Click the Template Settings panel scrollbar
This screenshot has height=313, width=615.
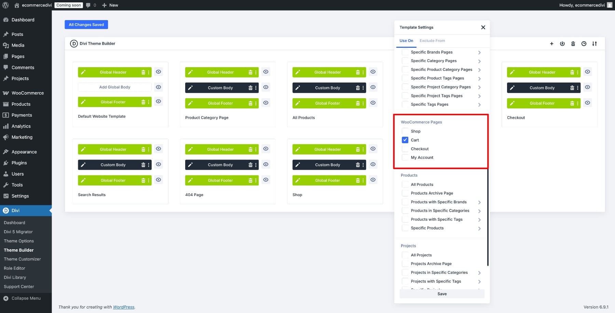point(488,218)
